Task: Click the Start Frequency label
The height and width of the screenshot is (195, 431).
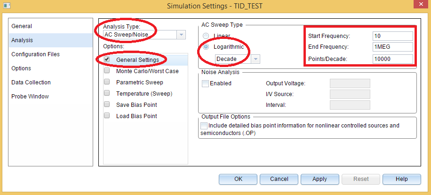Action: (x=329, y=36)
